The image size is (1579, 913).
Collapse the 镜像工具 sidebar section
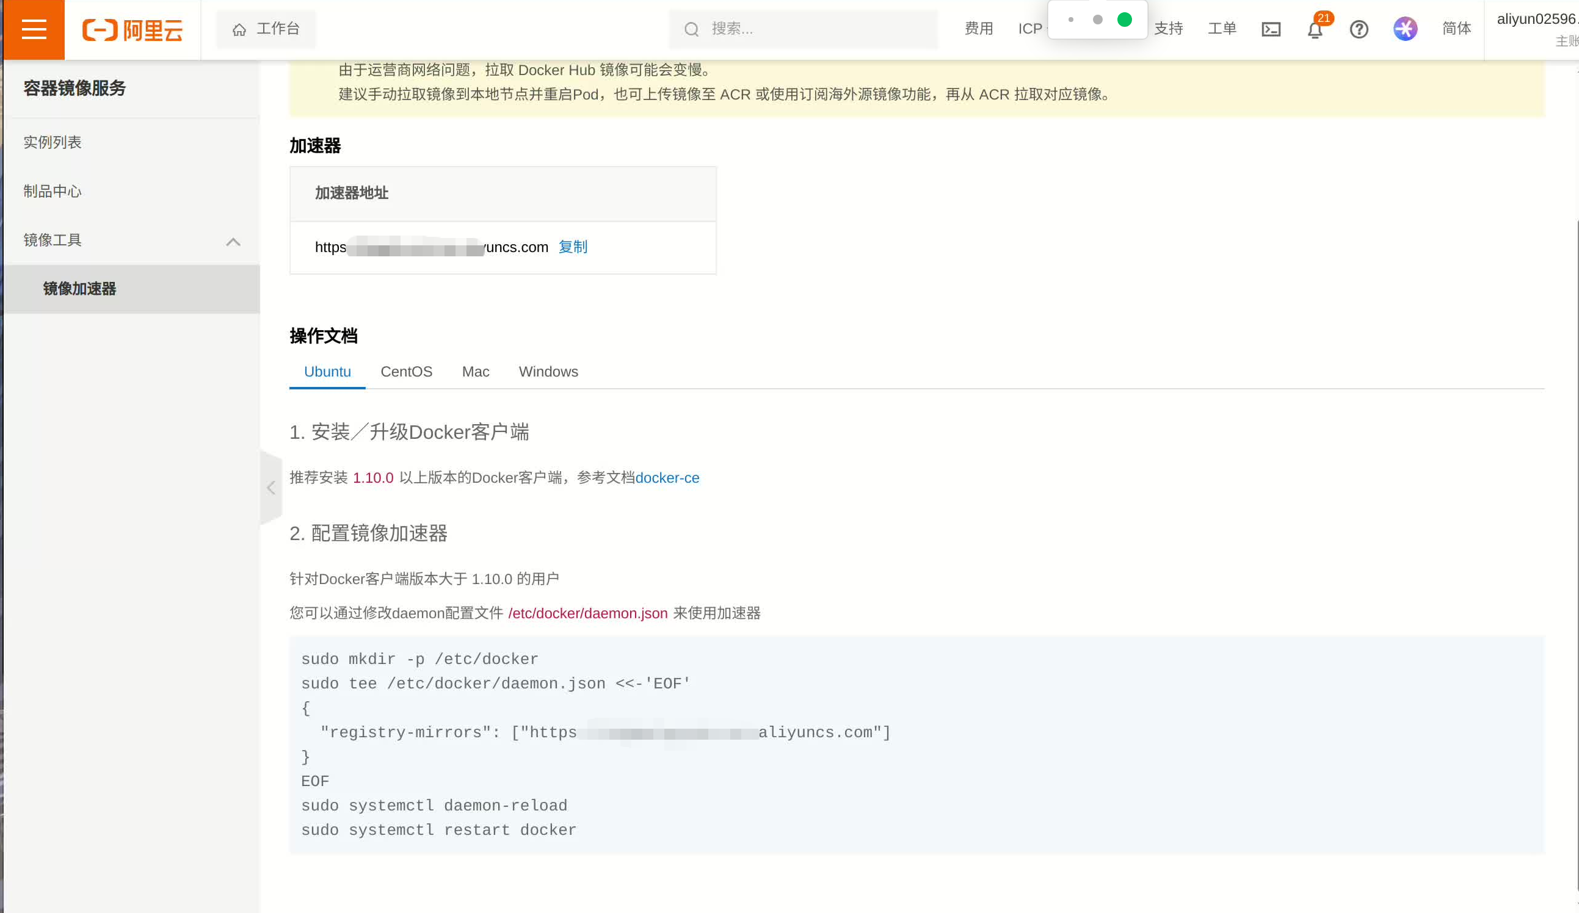click(x=233, y=241)
